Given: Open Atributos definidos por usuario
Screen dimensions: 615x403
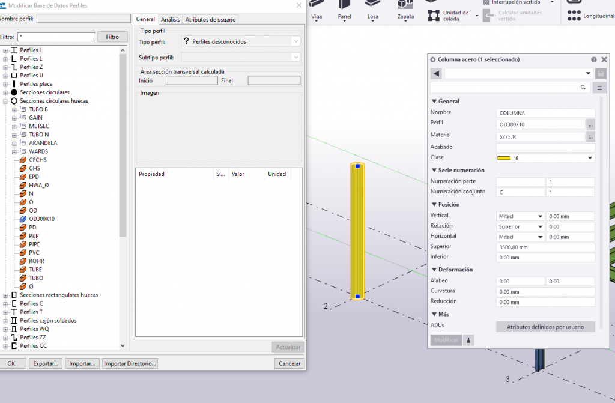Looking at the screenshot, I should pyautogui.click(x=545, y=327).
